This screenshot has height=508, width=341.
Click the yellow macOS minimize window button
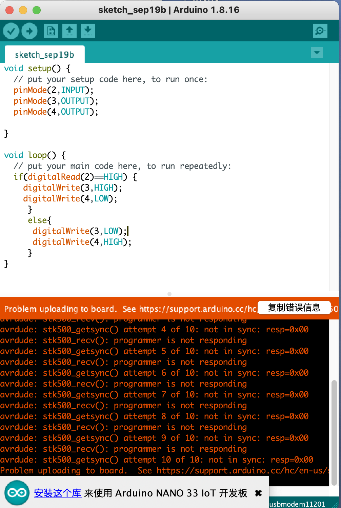[x=23, y=10]
